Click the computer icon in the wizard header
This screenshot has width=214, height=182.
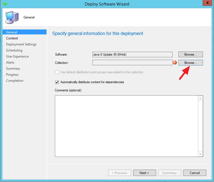point(12,17)
